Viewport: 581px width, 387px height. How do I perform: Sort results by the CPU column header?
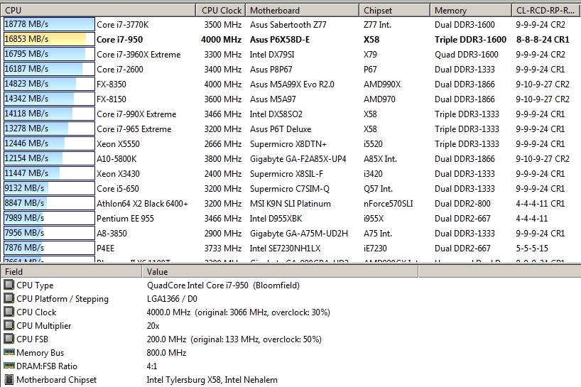tap(98, 10)
